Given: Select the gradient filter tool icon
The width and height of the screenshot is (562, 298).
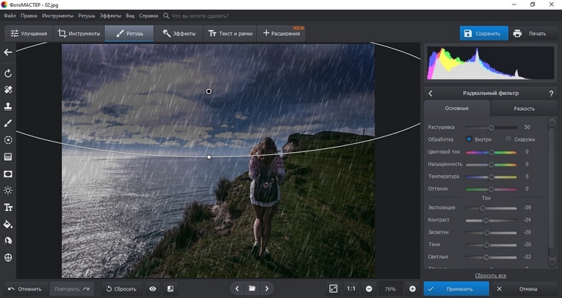Looking at the screenshot, I should (x=8, y=157).
